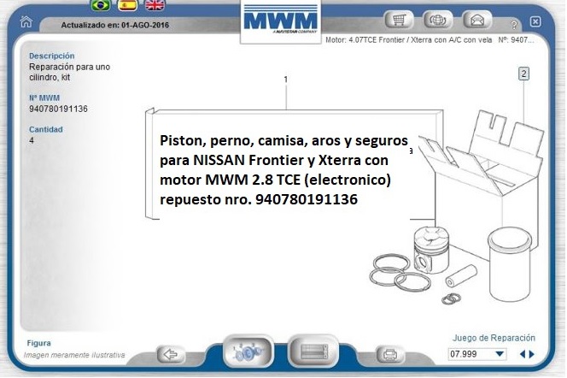
Task: Print the current page
Action: [389, 354]
